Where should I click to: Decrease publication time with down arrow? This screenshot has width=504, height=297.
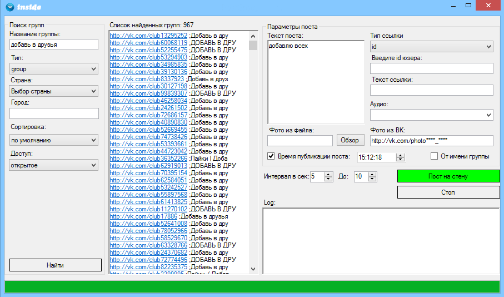tap(400, 159)
